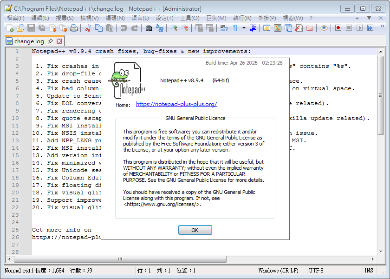This screenshot has width=390, height=279.
Task: Toggle Start Recording macro red dot
Action: pos(338,28)
